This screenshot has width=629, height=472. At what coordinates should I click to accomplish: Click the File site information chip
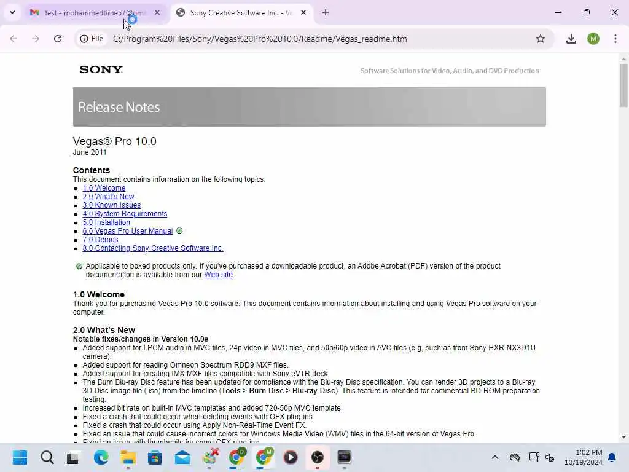92,39
